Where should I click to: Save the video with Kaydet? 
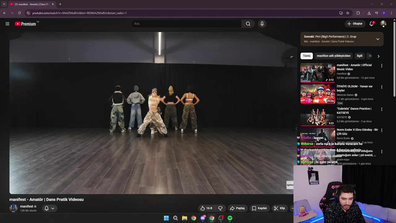tap(259, 208)
